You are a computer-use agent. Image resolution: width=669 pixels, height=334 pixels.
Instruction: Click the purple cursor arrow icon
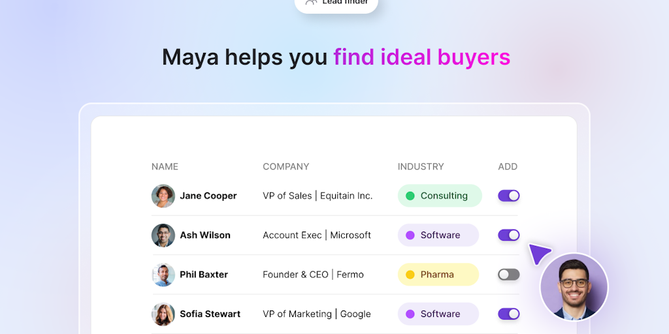point(539,253)
